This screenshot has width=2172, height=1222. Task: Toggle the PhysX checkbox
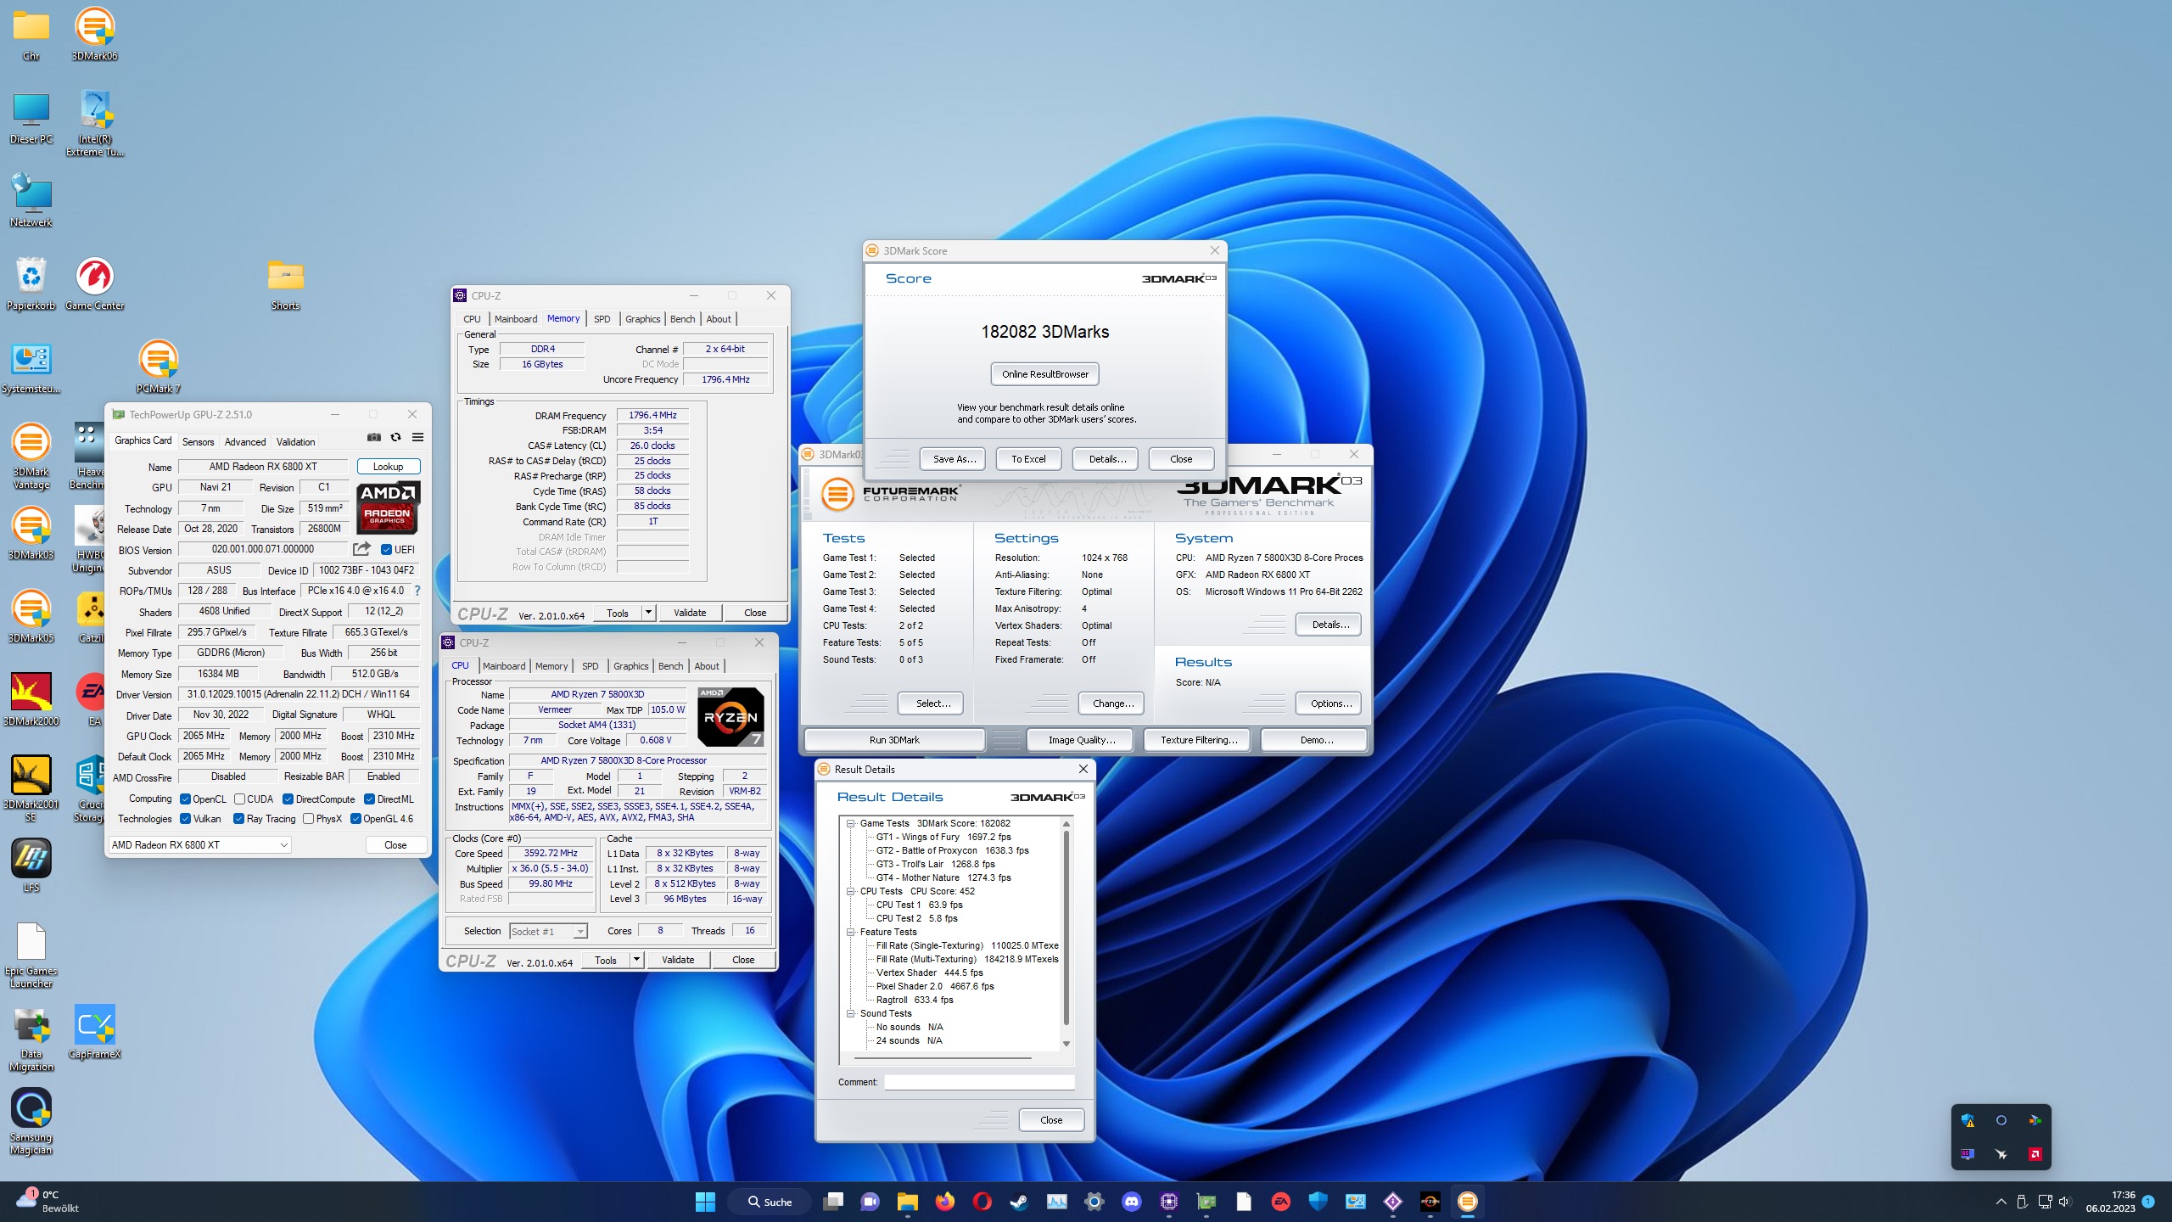click(x=308, y=818)
